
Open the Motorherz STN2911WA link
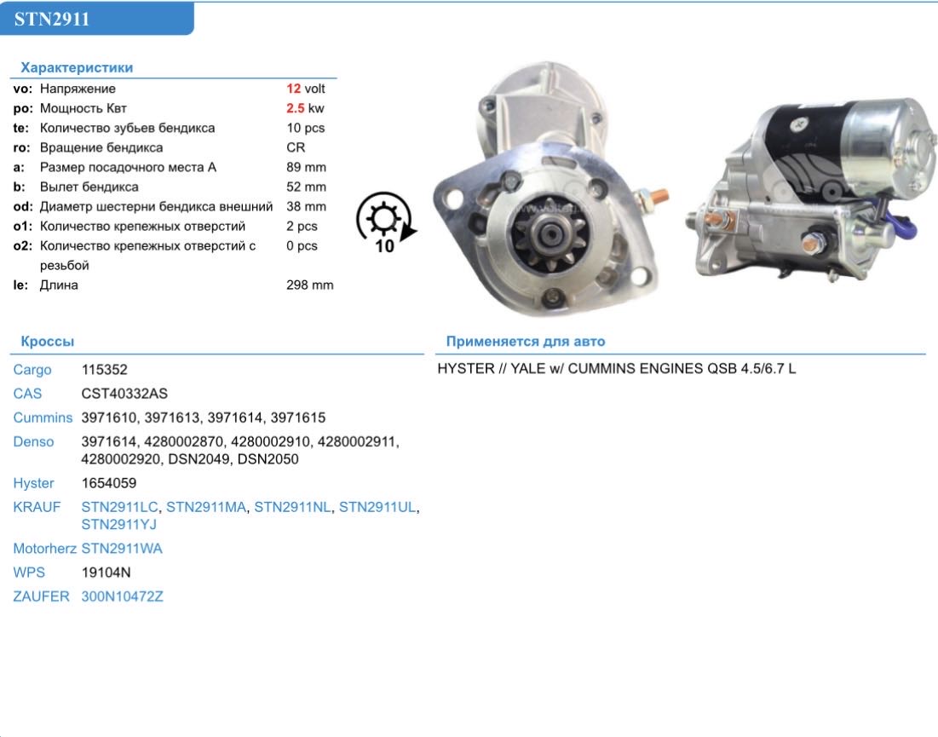point(122,549)
